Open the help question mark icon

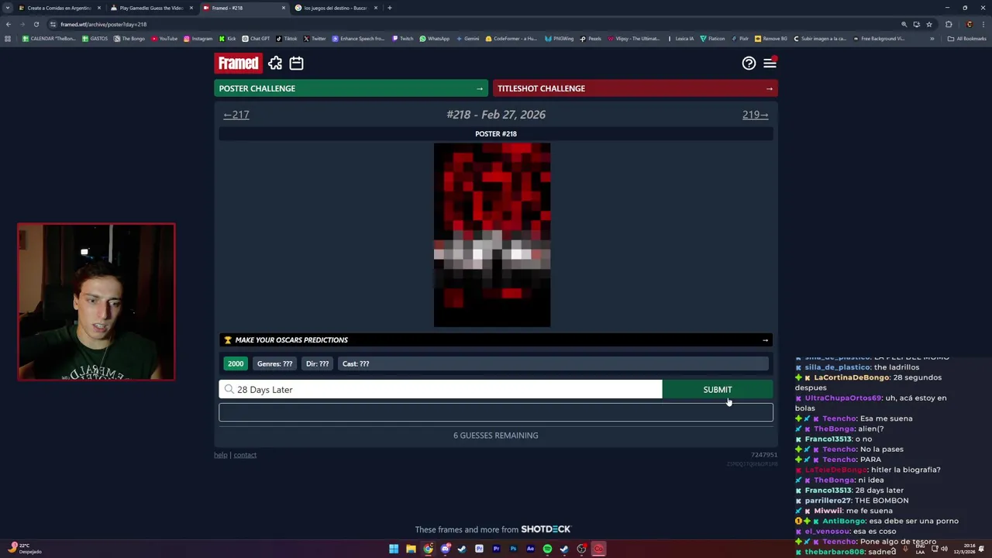point(749,64)
